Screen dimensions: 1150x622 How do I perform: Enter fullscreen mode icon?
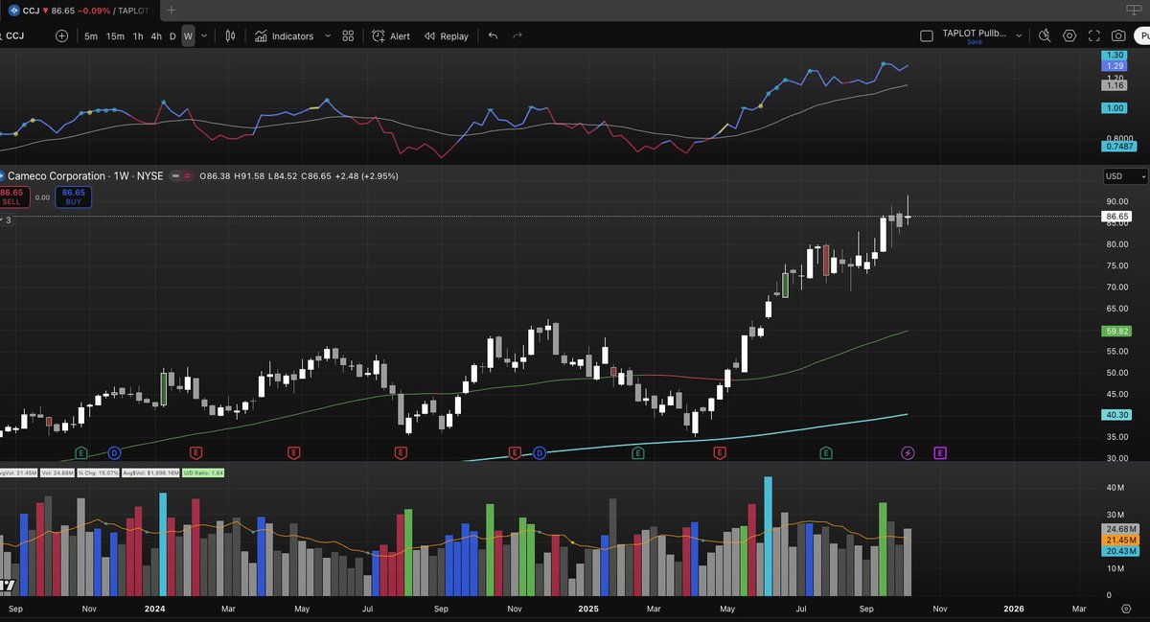click(x=1094, y=35)
